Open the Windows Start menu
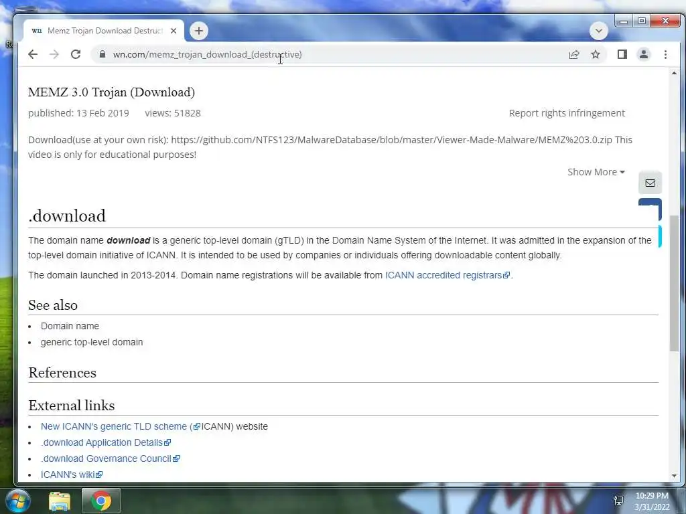 pos(17,501)
